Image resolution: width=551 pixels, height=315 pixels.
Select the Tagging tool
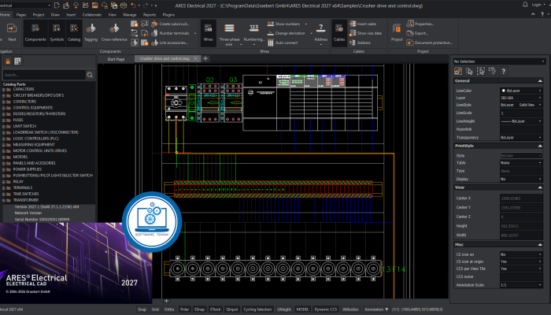click(91, 33)
